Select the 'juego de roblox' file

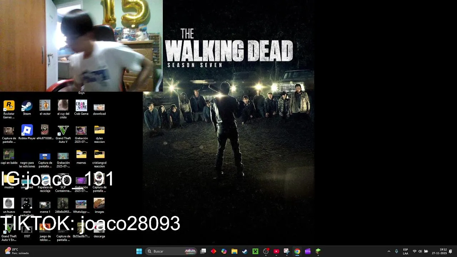tap(45, 232)
